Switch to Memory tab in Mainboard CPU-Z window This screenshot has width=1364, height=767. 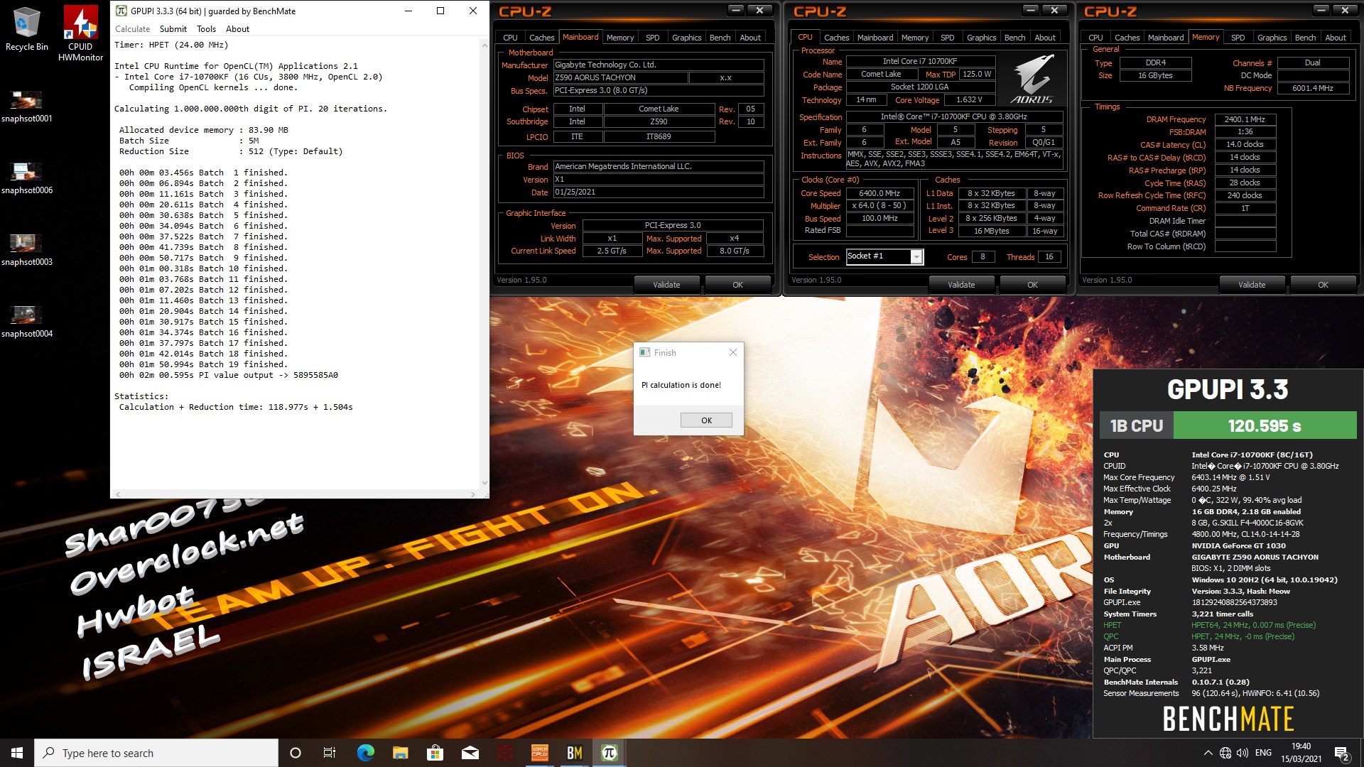coord(619,38)
